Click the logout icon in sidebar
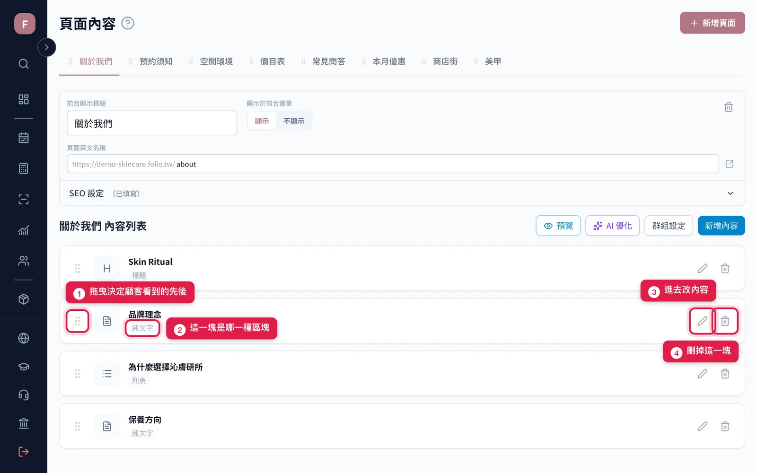The image size is (757, 473). (x=24, y=452)
